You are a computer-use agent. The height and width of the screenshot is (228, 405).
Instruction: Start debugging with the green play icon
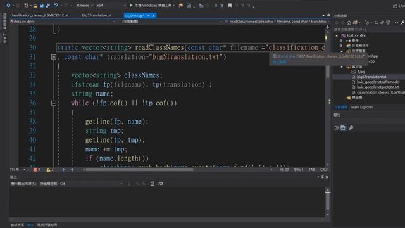[x=131, y=5]
